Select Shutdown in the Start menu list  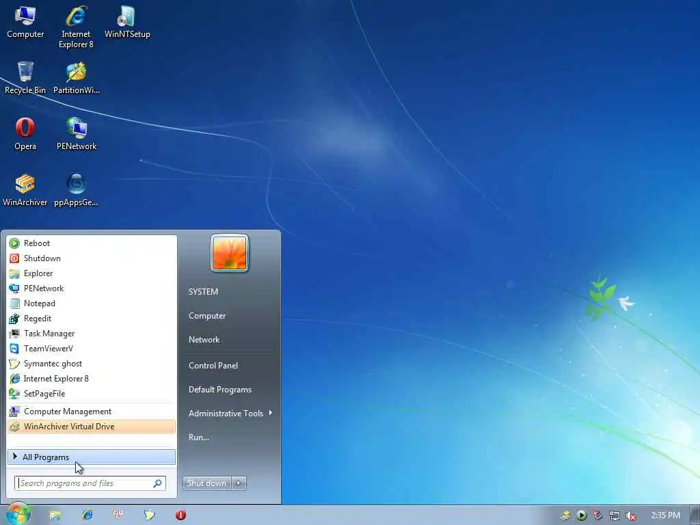coord(92,258)
